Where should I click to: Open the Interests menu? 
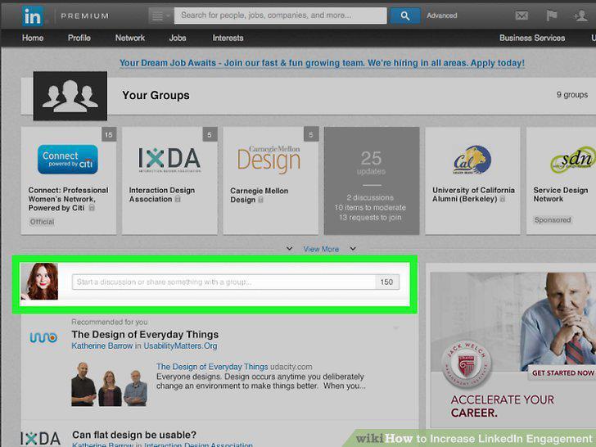tap(228, 38)
